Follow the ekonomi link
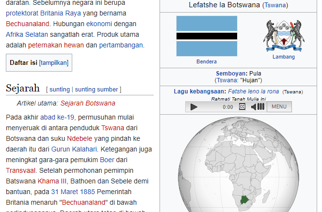The width and height of the screenshot is (322, 212). point(99,24)
